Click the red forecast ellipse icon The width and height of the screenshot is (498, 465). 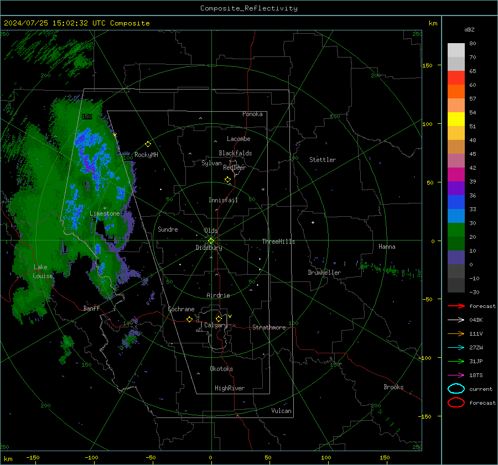click(456, 403)
